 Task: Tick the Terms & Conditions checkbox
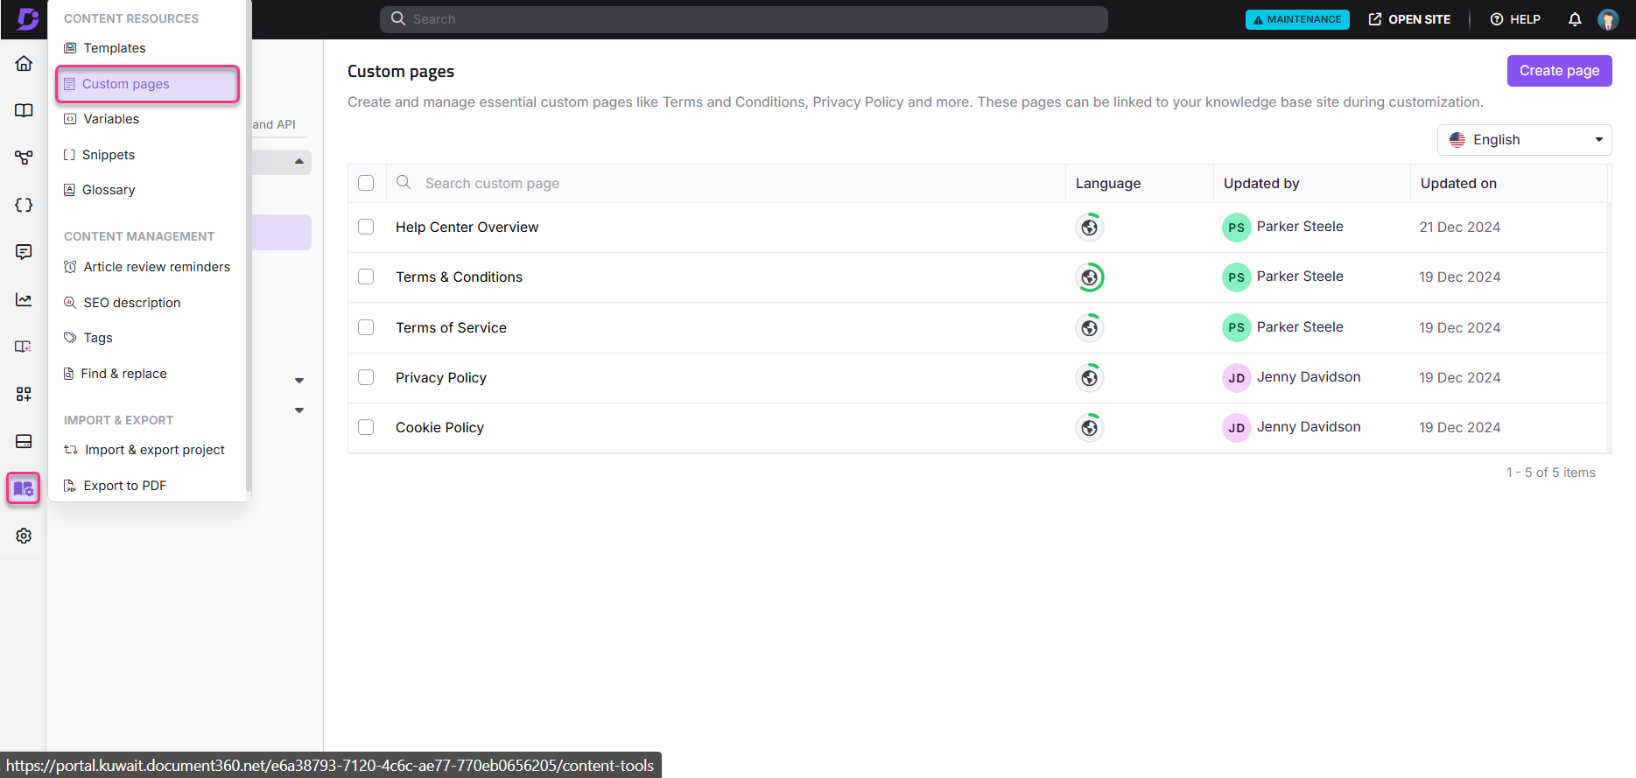[x=366, y=277]
